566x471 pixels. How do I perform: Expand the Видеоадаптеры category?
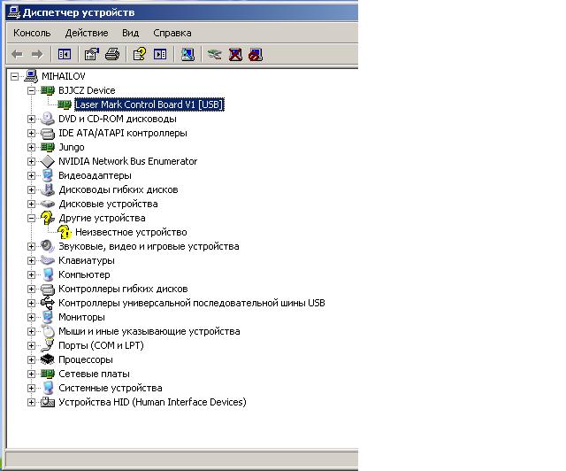pos(32,175)
